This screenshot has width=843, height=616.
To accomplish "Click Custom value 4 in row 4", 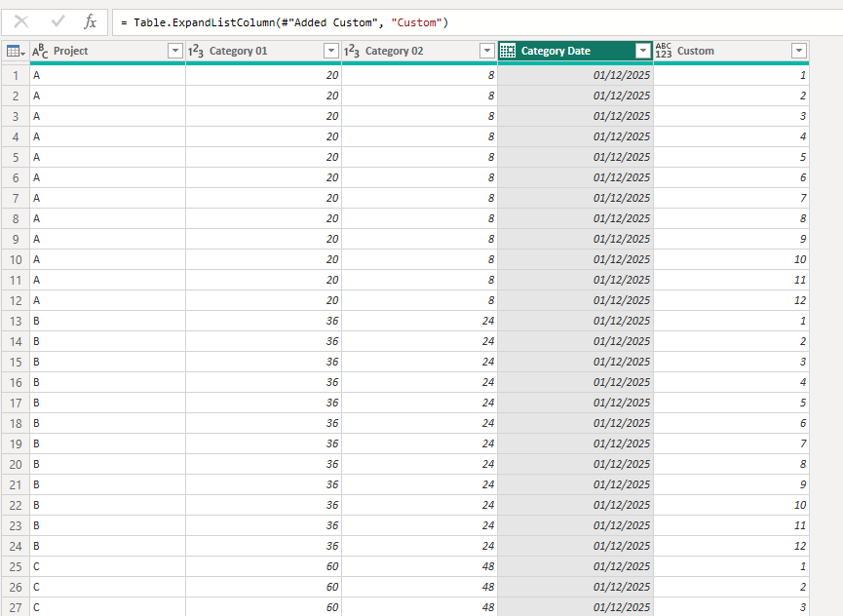I will coord(731,137).
